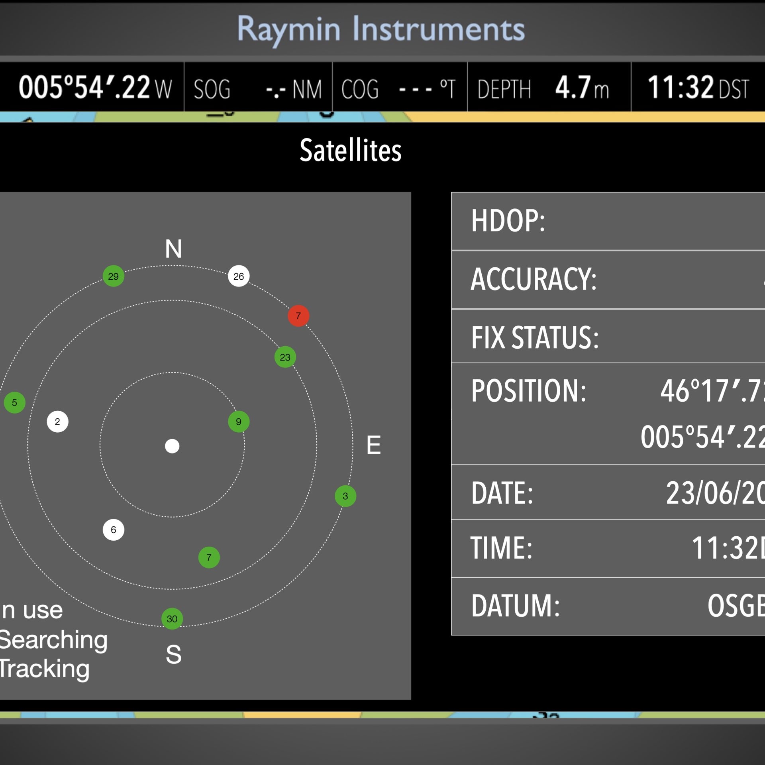
Task: Click the Searching legend label
Action: tap(53, 641)
